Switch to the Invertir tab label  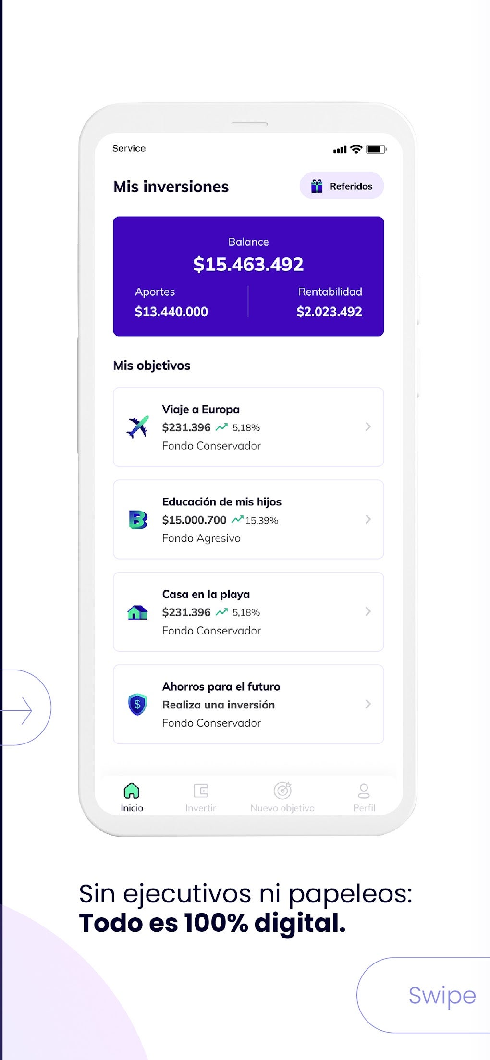(x=201, y=808)
